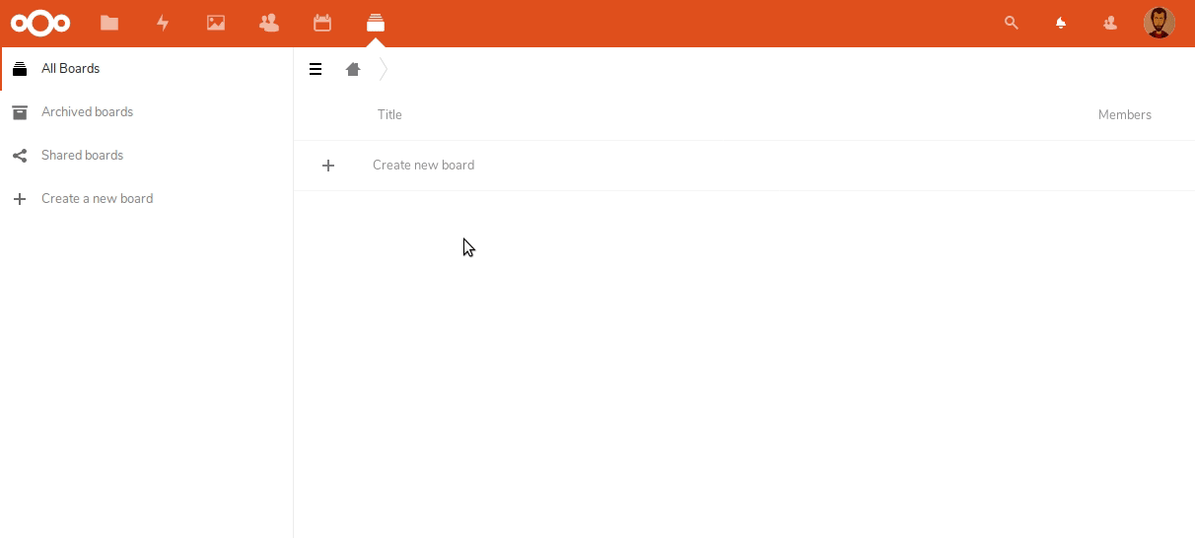Open the Gallery app
Viewport: 1195px width, 538px height.
216,23
